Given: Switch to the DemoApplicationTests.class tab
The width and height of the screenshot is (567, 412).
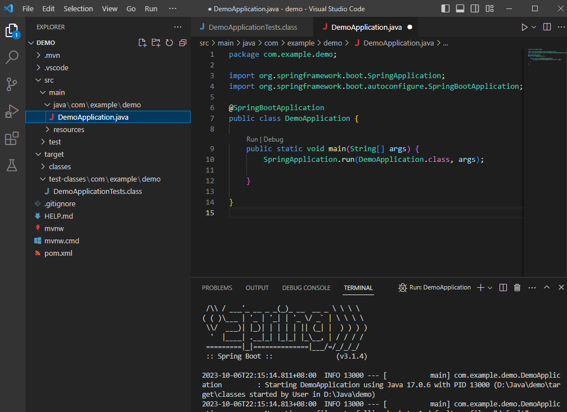Looking at the screenshot, I should [252, 27].
